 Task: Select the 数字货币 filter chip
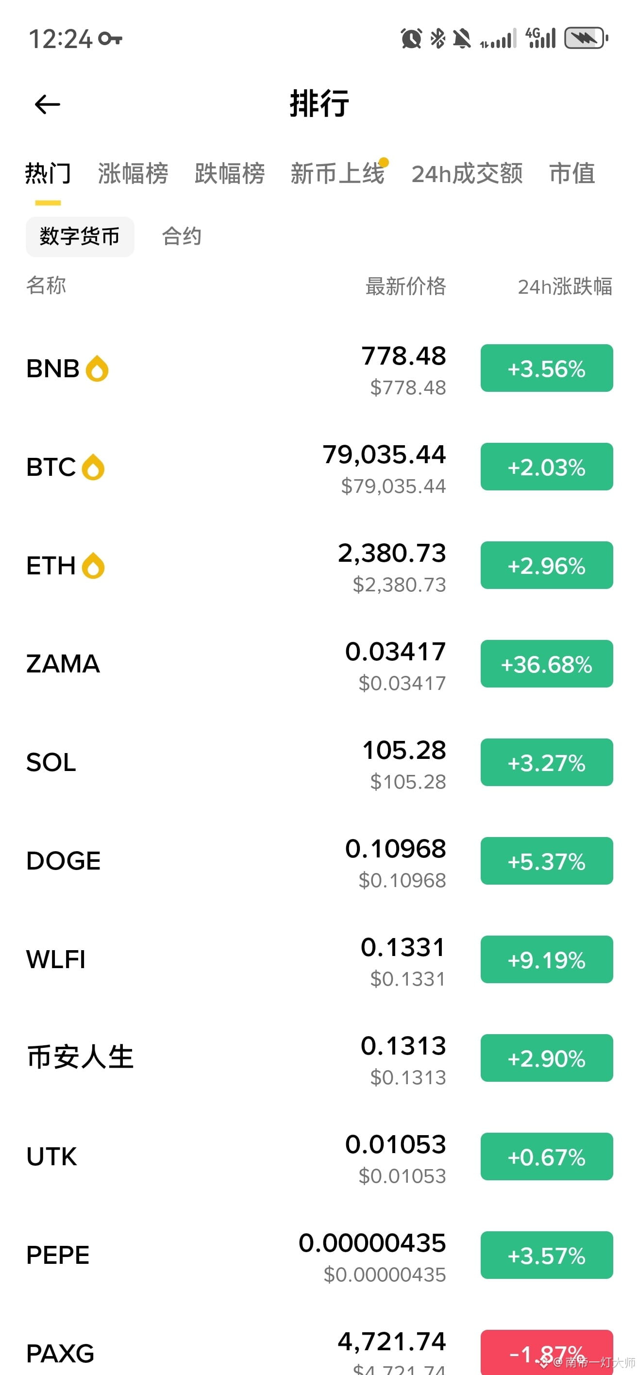coord(80,236)
